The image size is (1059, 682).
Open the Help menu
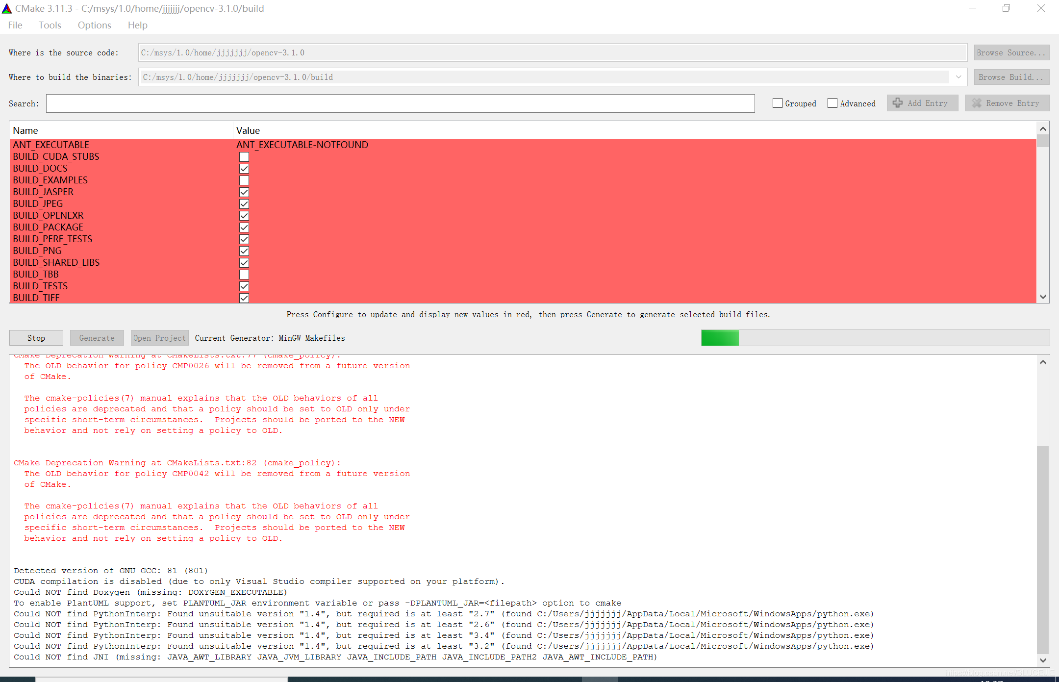[138, 25]
